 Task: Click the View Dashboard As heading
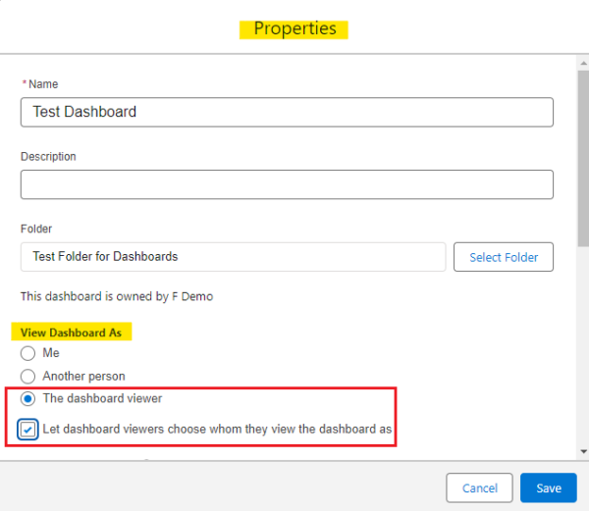[x=71, y=332]
